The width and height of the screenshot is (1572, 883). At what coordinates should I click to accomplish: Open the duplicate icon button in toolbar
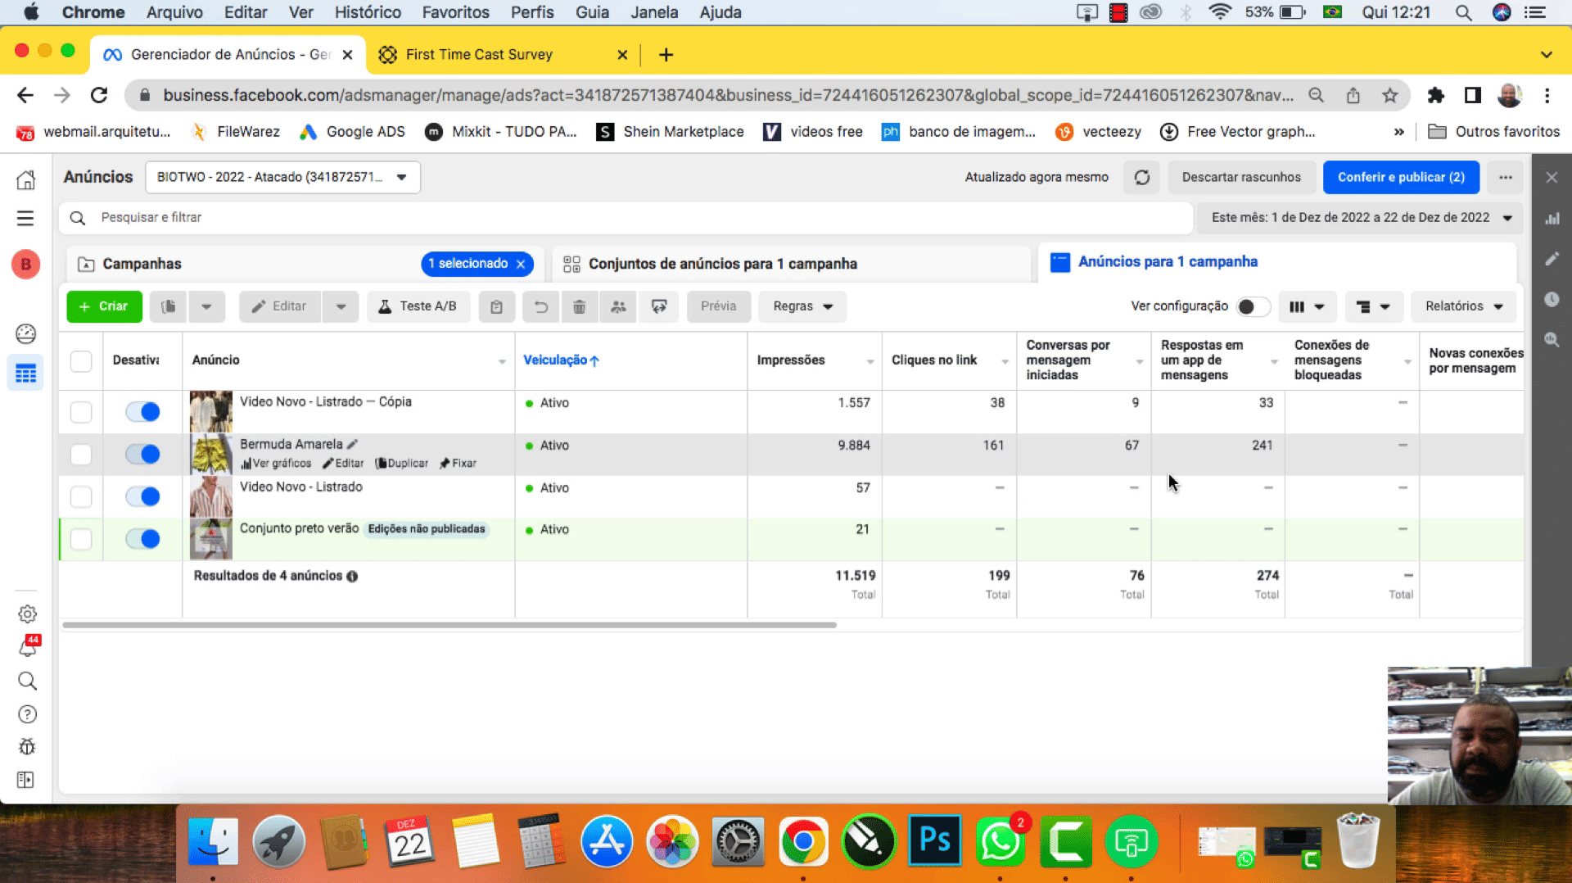(x=168, y=306)
